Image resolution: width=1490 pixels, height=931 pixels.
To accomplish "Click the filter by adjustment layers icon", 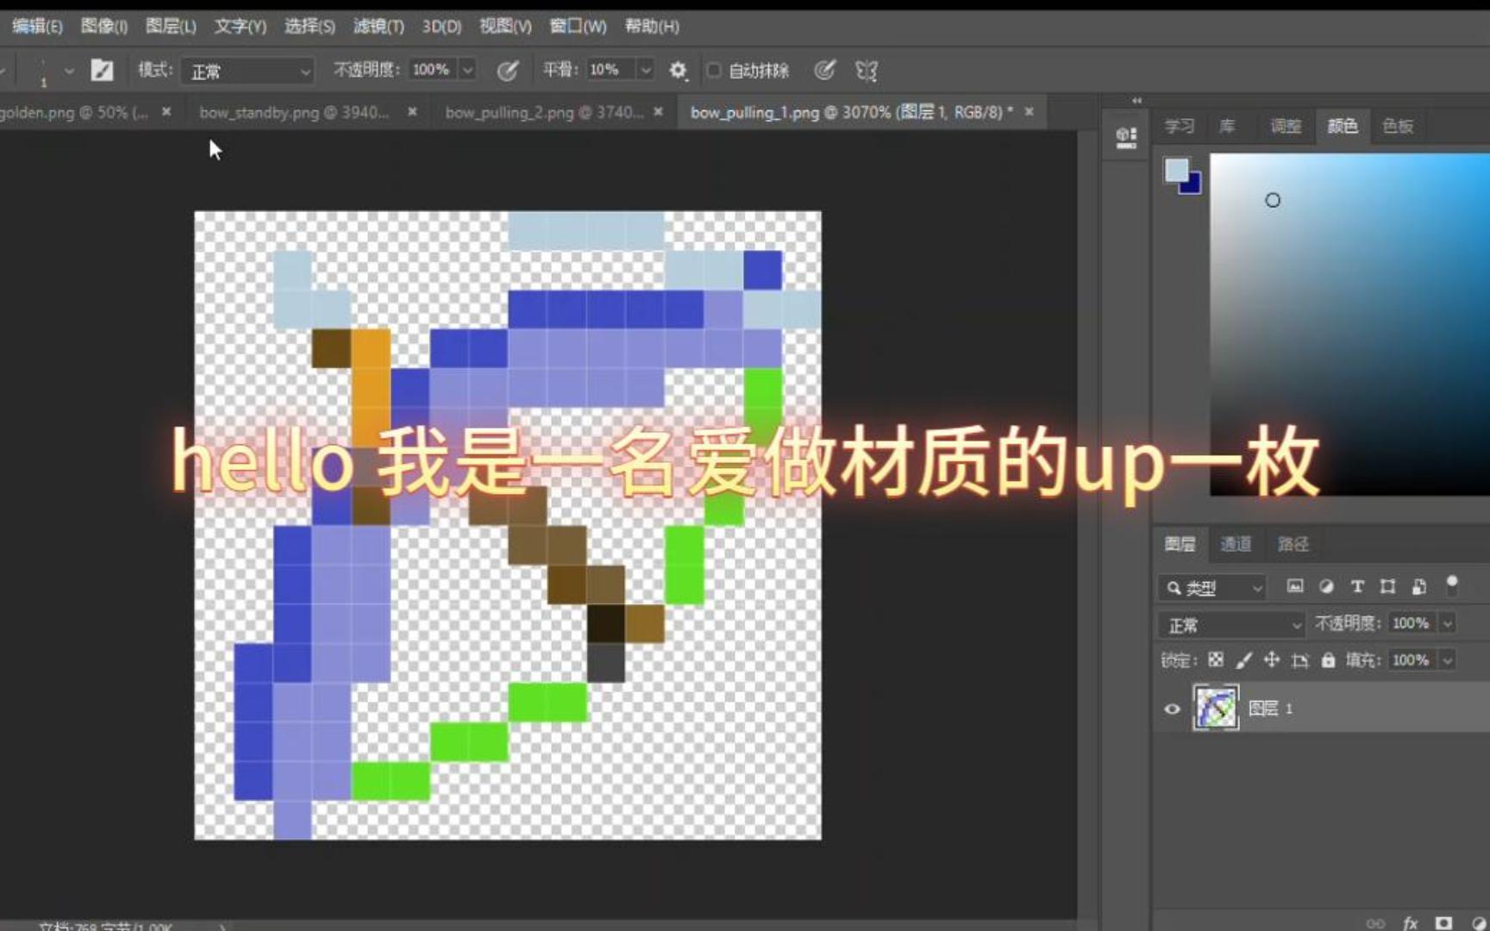I will coord(1326,587).
